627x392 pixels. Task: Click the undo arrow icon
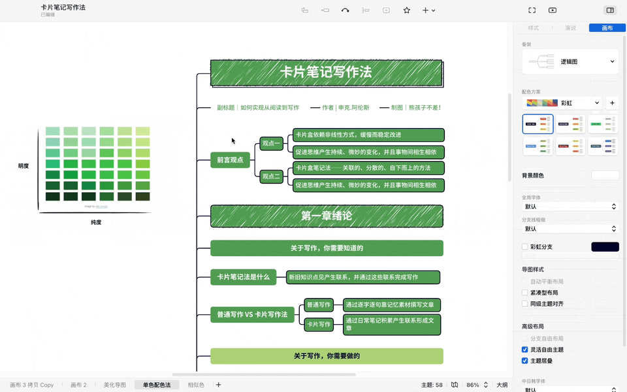346,10
